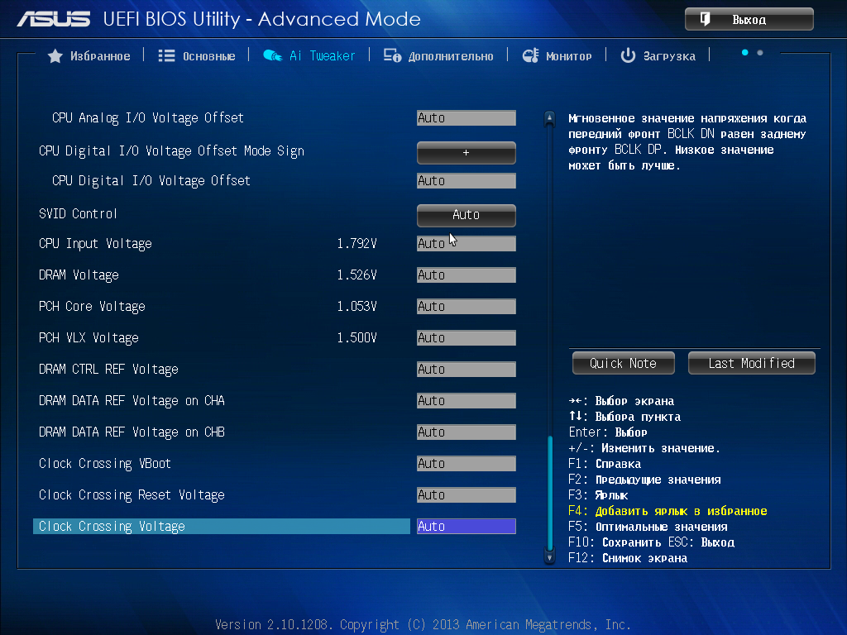Screen dimensions: 847x635
Task: Select the CPU Input Voltage label
Action: click(x=95, y=244)
